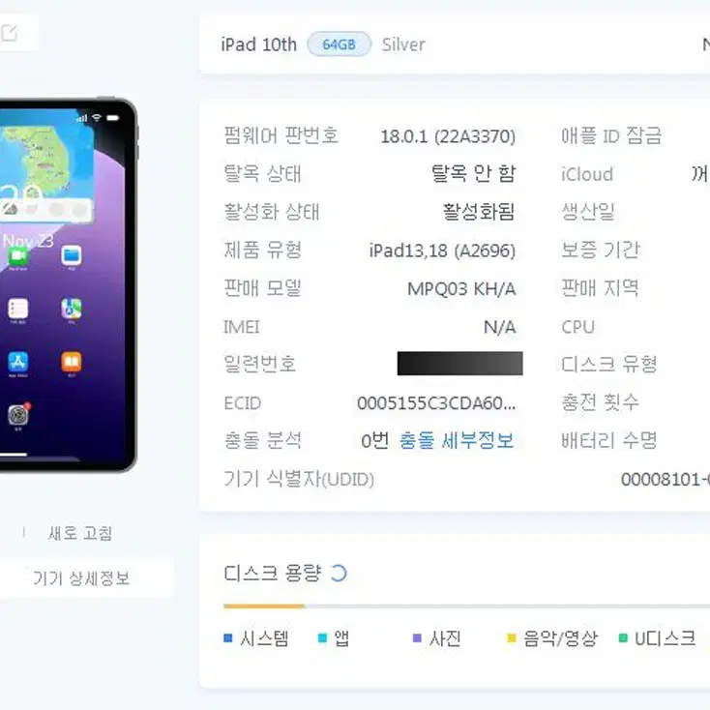This screenshot has height=710, width=710.
Task: Open 기기 상세정보 device details
Action: tap(81, 578)
